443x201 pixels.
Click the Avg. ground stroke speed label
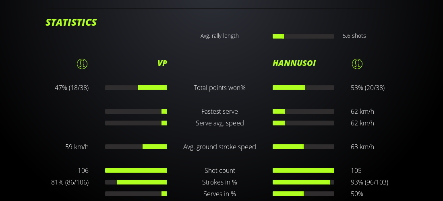pyautogui.click(x=219, y=147)
